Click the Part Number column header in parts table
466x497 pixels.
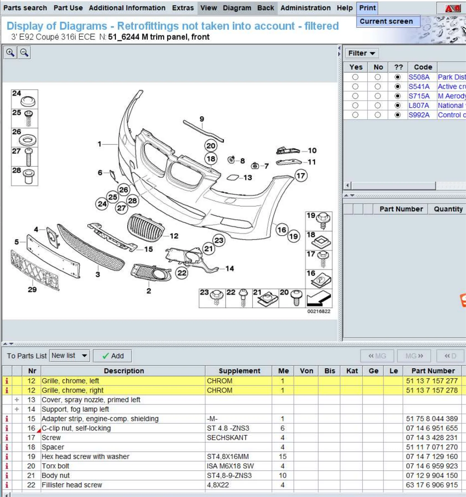pyautogui.click(x=433, y=371)
